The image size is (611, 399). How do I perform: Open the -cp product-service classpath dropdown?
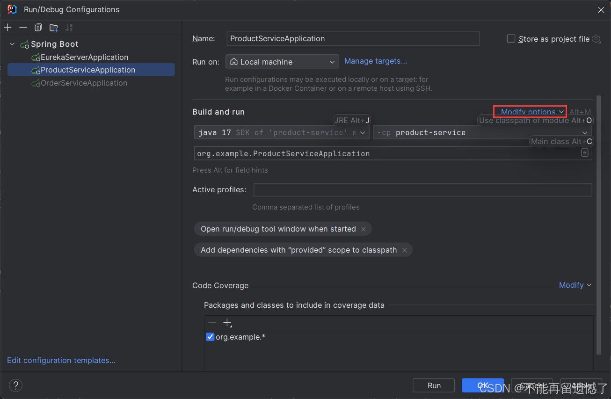click(482, 132)
